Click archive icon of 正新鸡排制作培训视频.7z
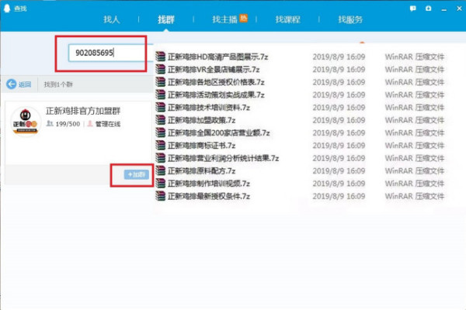 [x=161, y=184]
